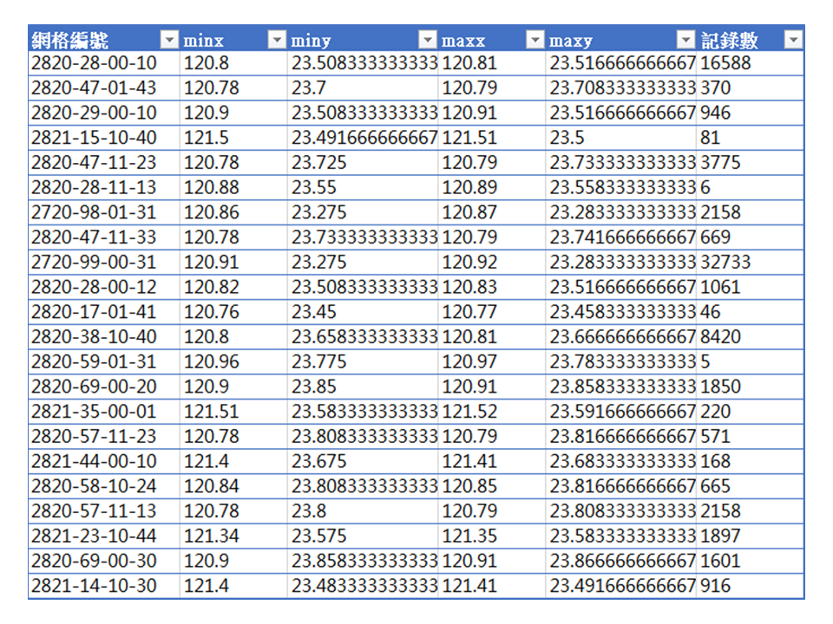Viewport: 833px width, 624px height.
Task: Click the record count cell 16588
Action: coord(726,63)
